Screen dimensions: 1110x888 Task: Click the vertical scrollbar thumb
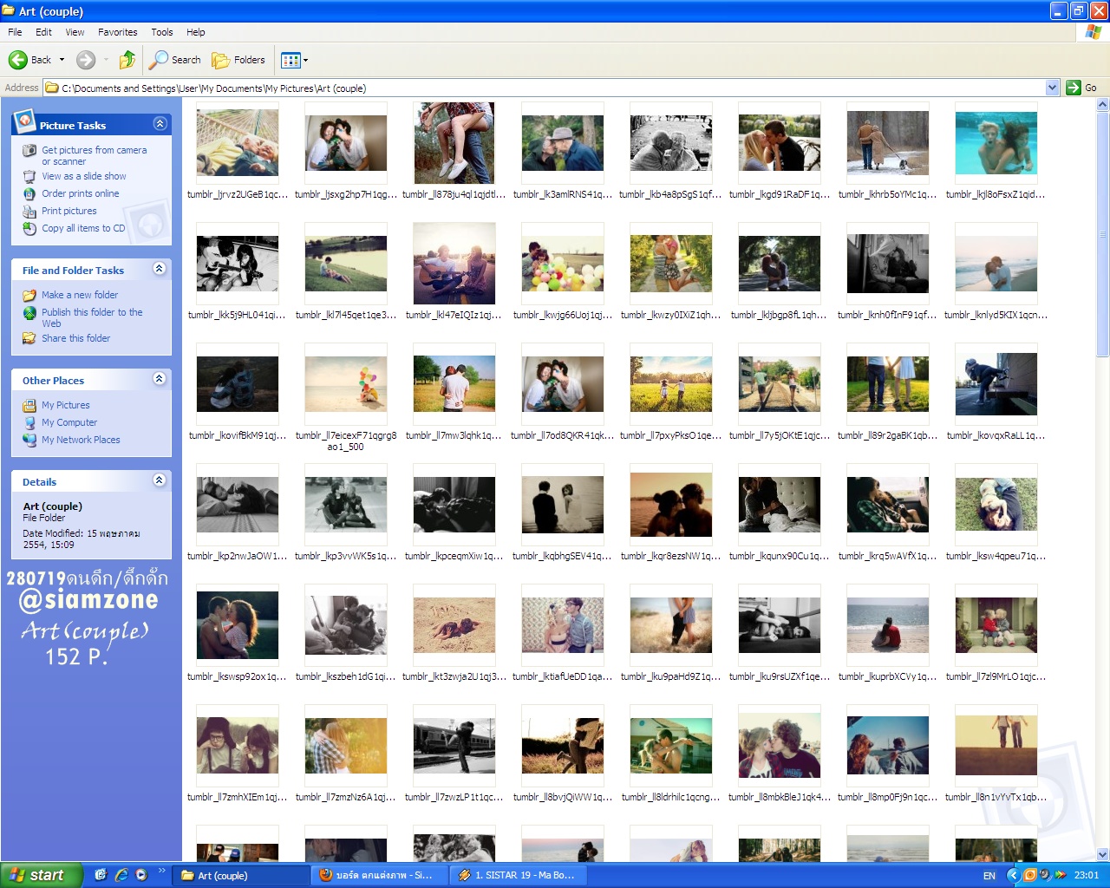pos(1103,234)
